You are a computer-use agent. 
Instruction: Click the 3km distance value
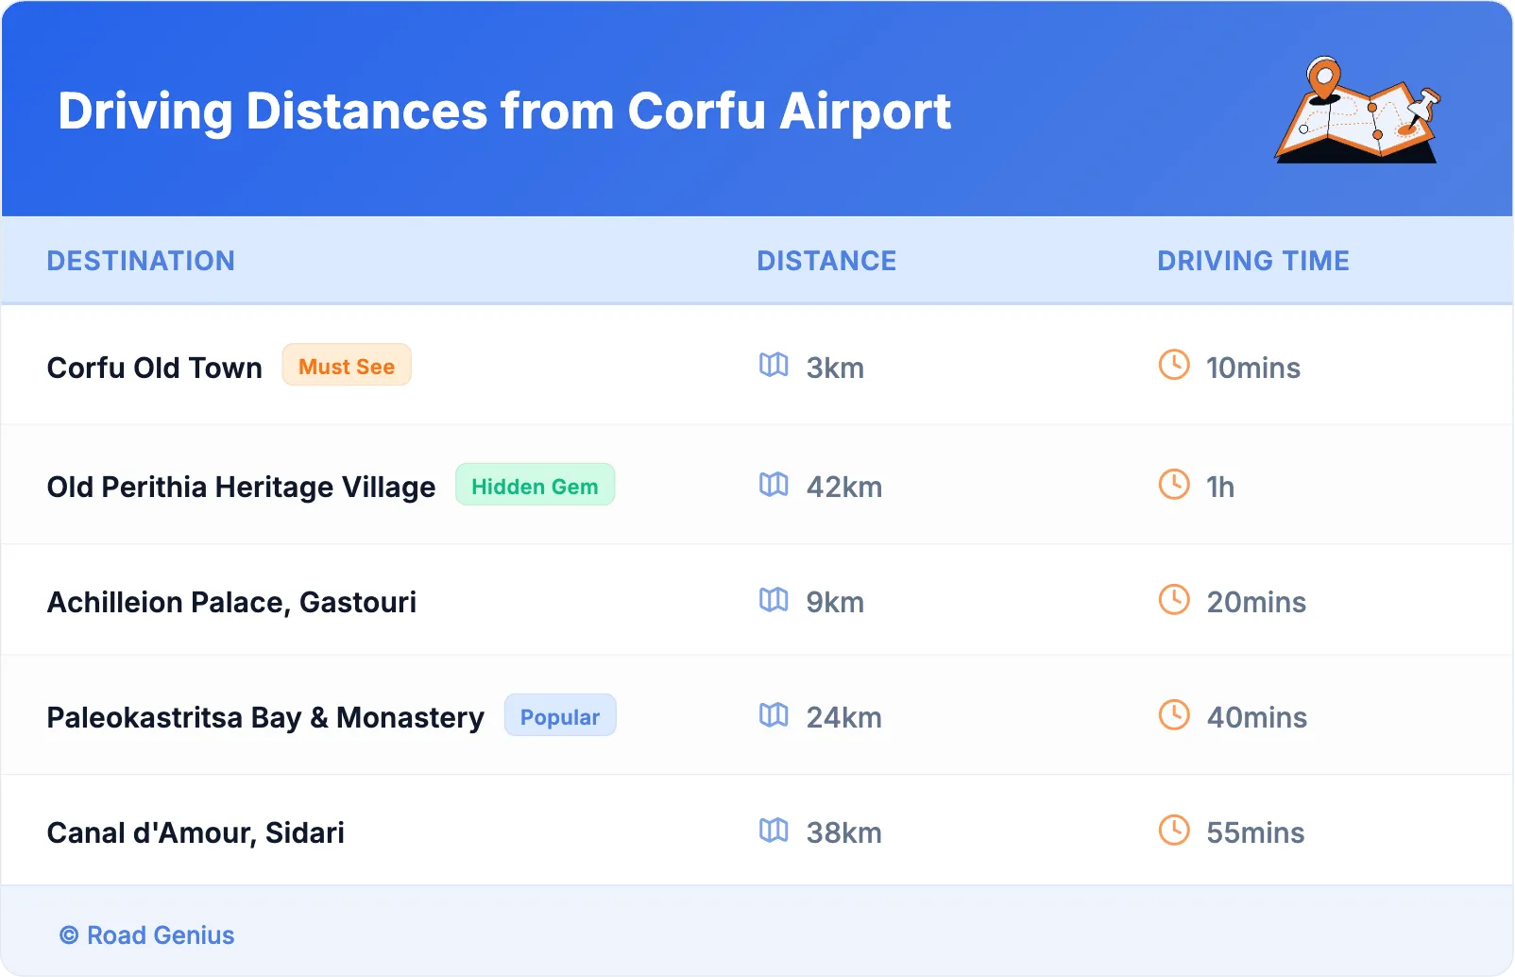(835, 368)
